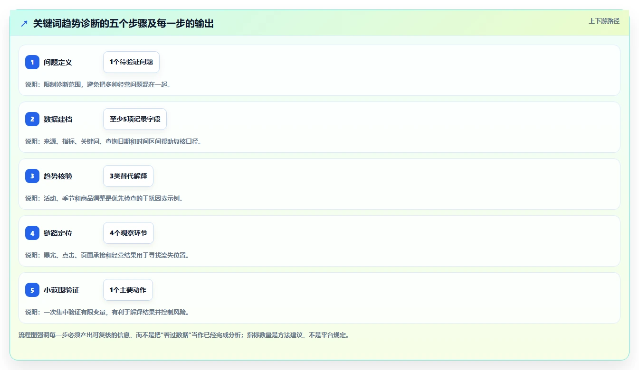
Task: Click the 链路定位 step name
Action: (x=58, y=233)
